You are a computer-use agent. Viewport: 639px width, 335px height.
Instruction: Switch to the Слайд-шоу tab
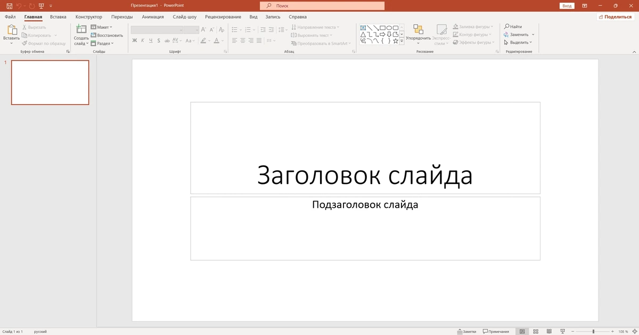185,17
